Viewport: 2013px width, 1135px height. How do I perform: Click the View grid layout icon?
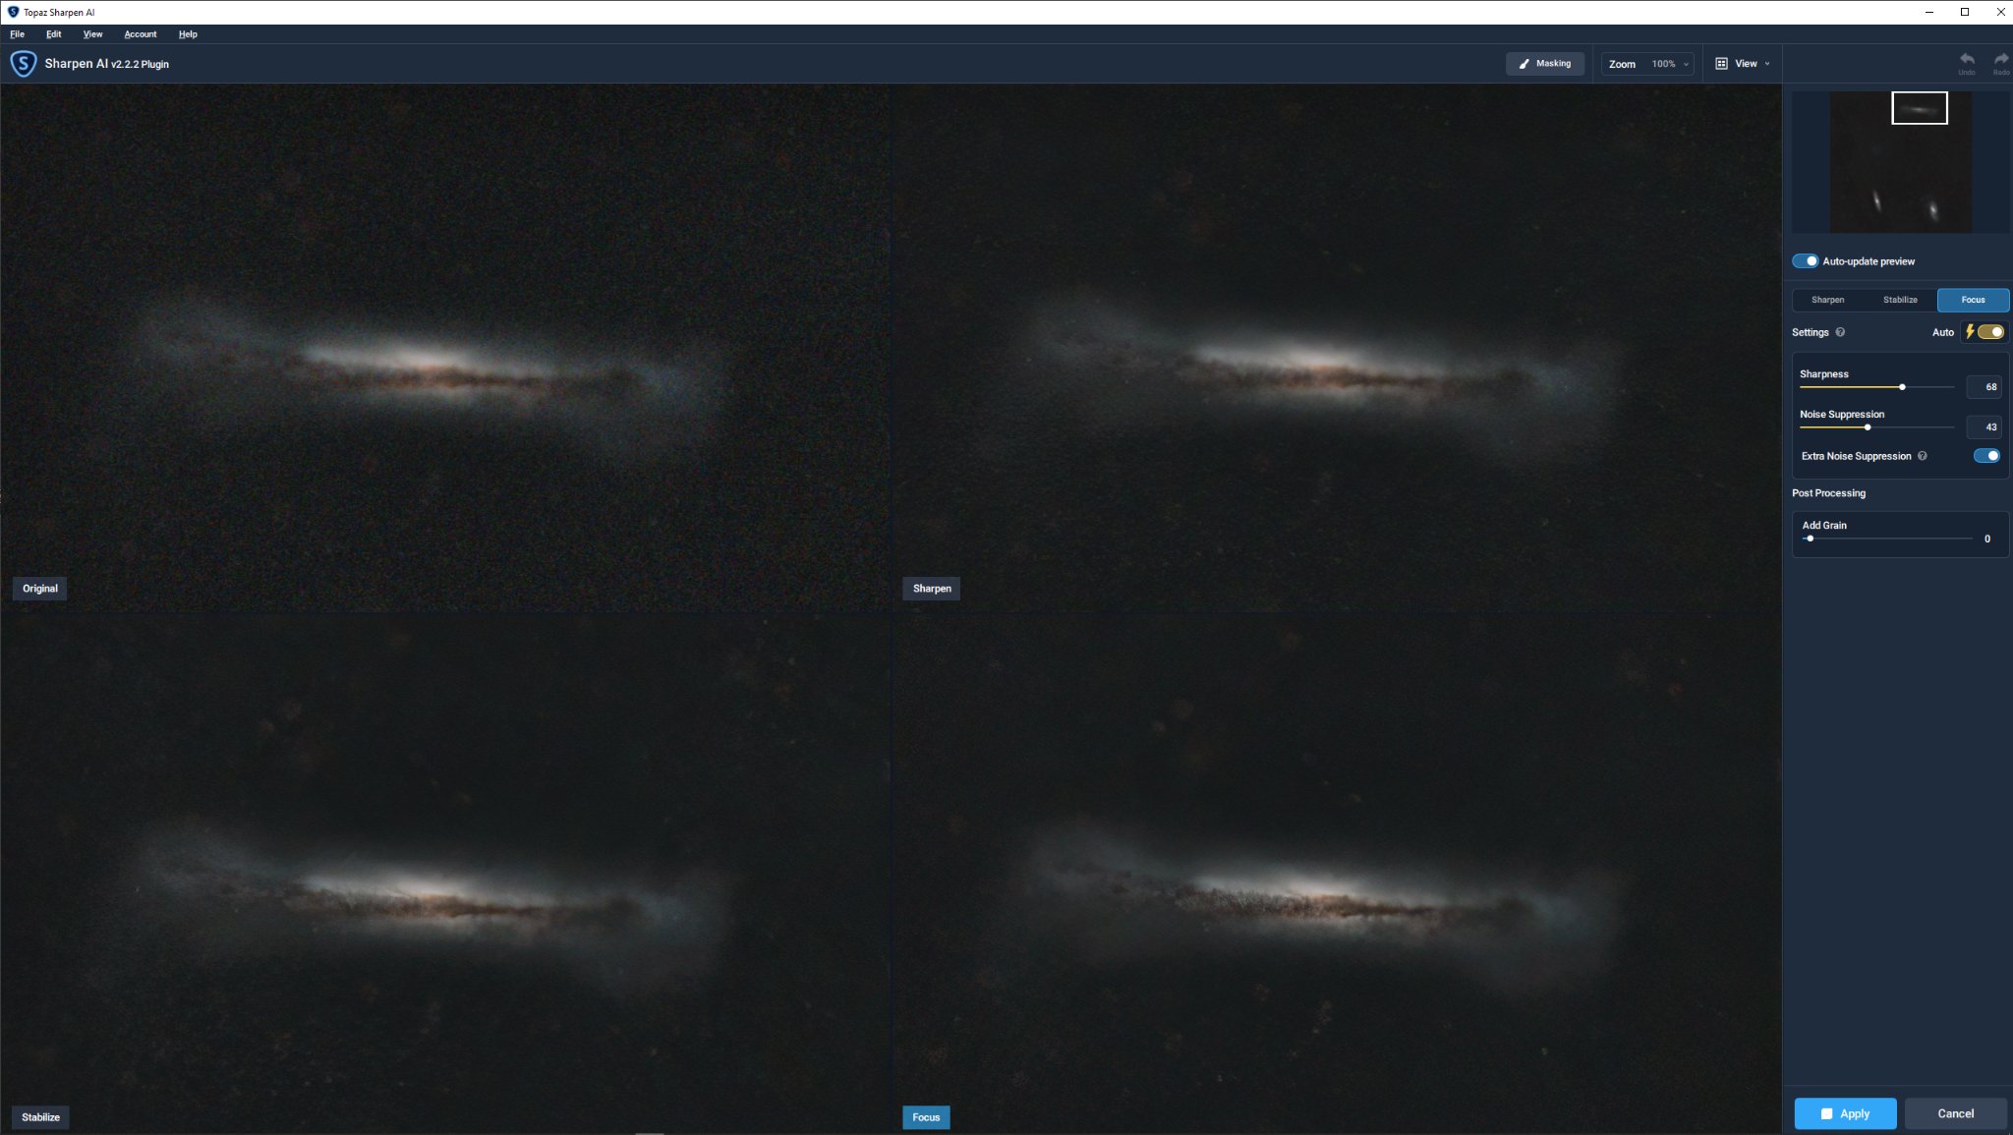1721,64
